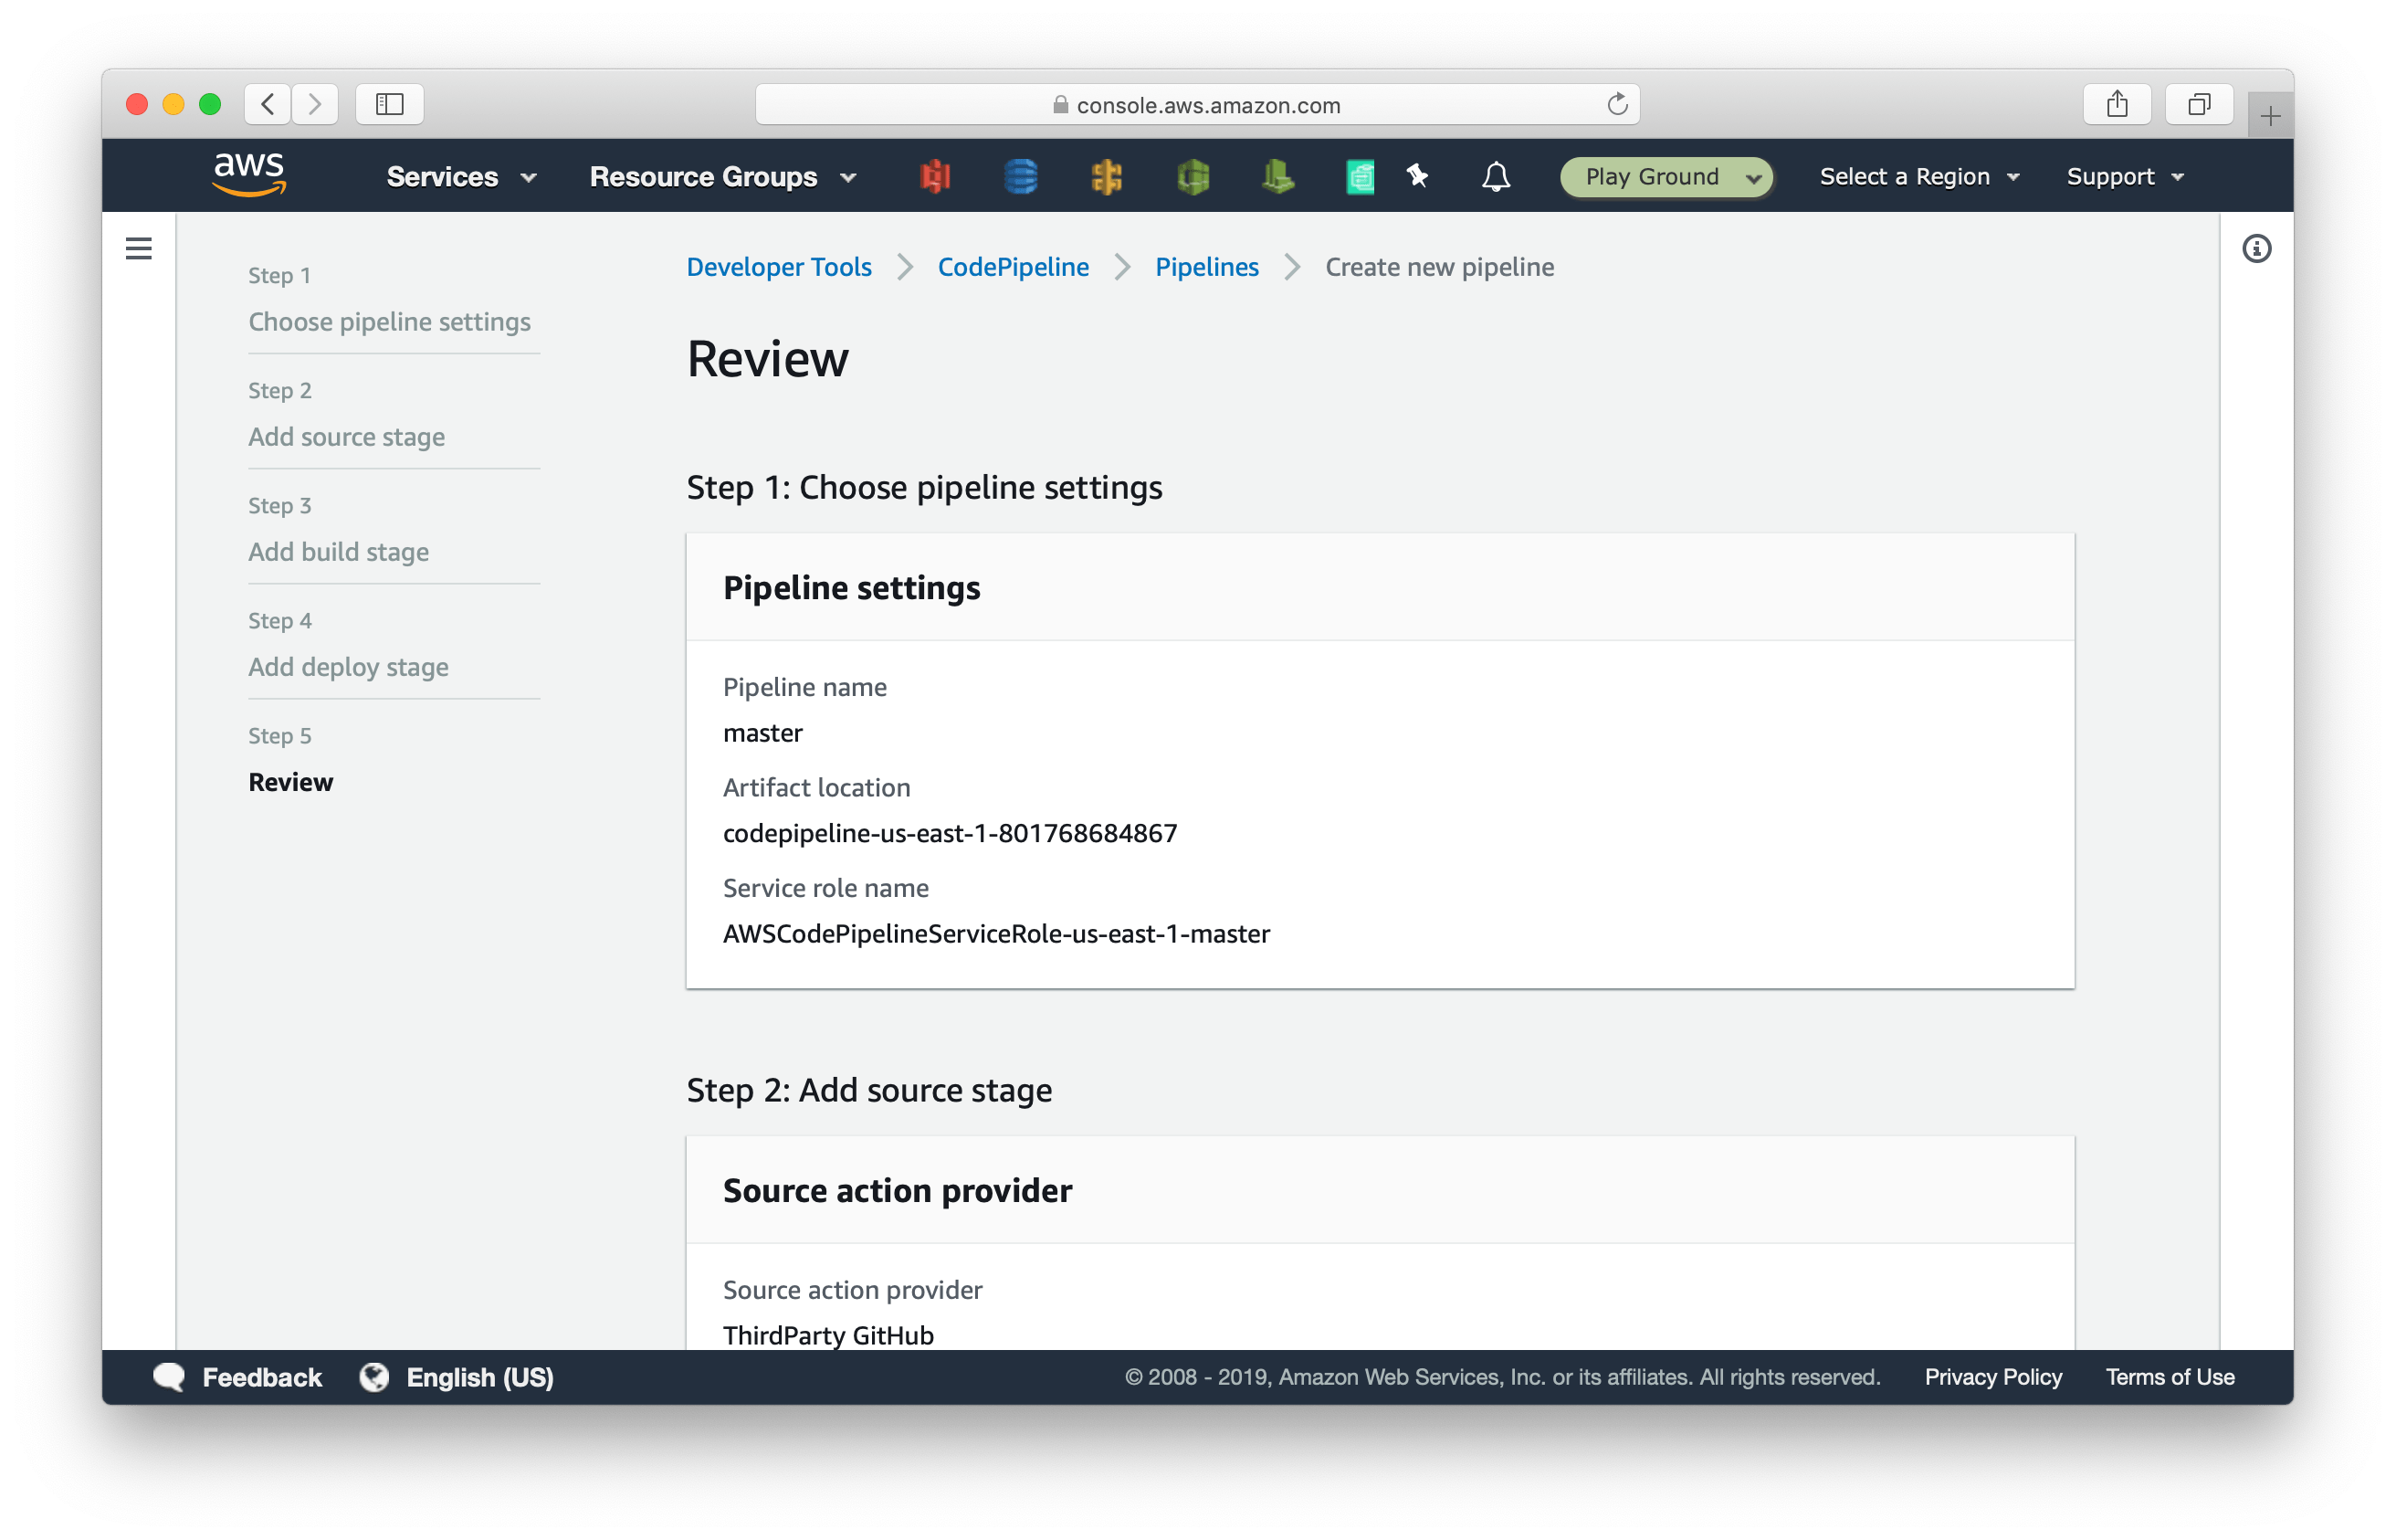Open the Play Ground account dropdown
Image resolution: width=2396 pixels, height=1540 pixels.
(x=1665, y=176)
